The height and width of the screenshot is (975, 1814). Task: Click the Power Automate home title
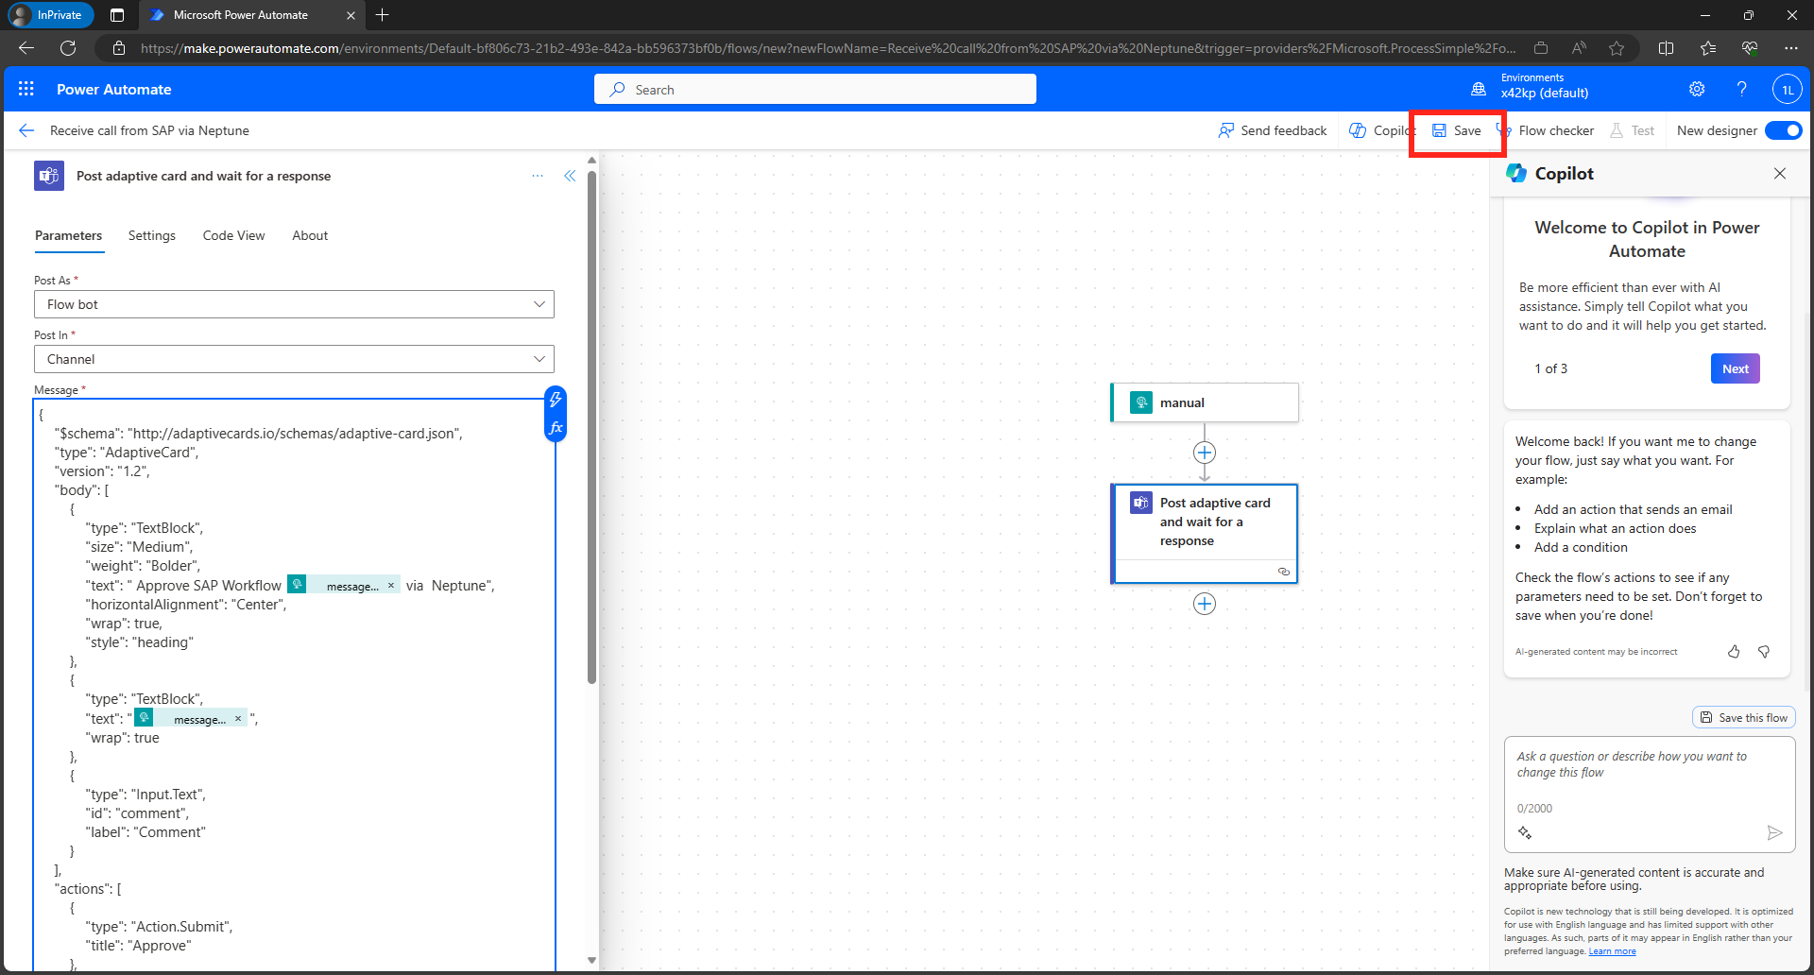tap(114, 89)
